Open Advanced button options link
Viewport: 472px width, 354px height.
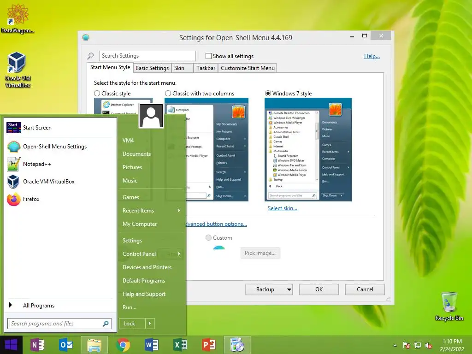click(216, 224)
